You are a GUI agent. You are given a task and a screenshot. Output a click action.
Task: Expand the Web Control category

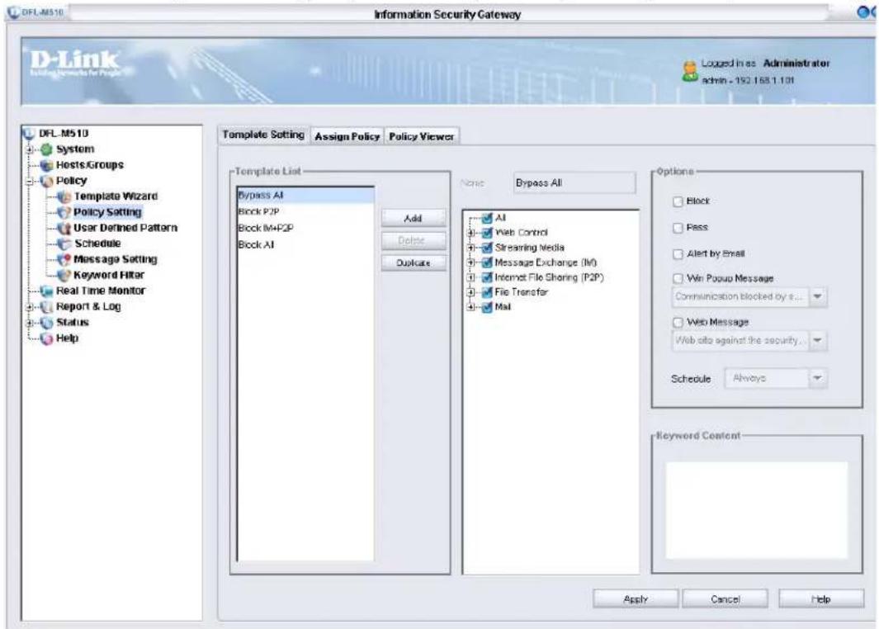471,233
